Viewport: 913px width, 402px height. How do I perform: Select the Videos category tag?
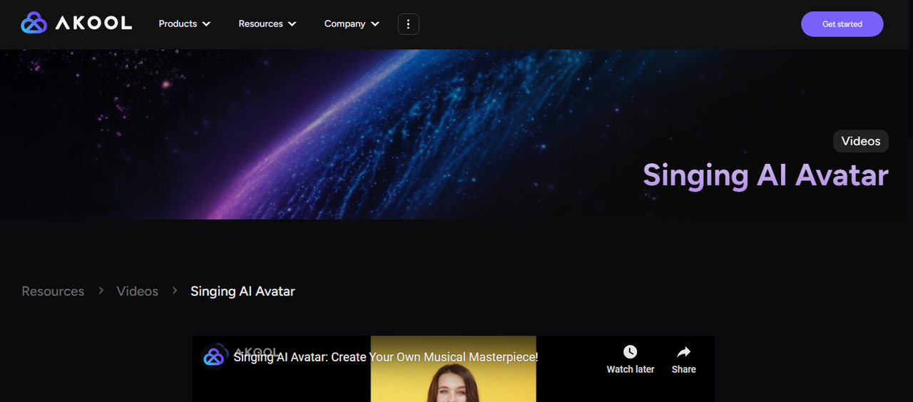coord(861,141)
